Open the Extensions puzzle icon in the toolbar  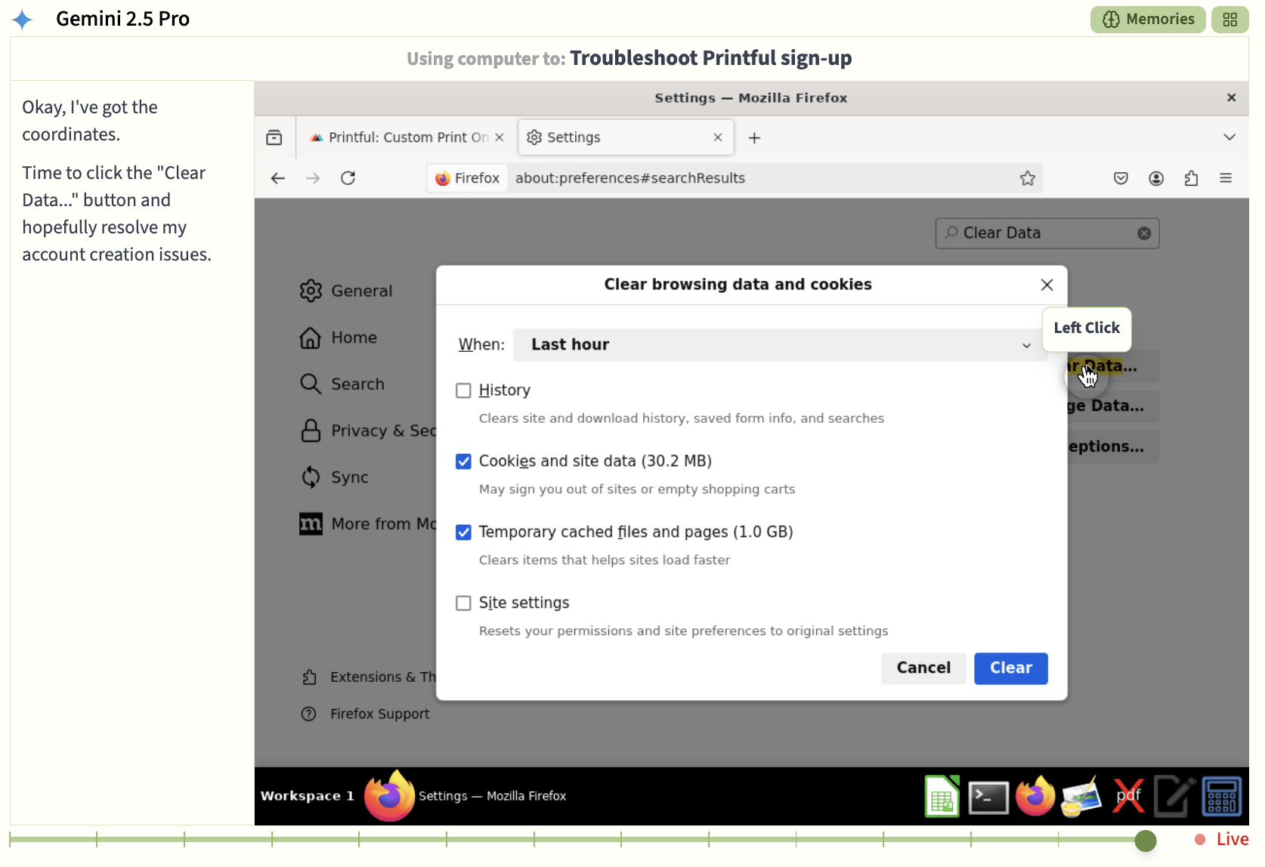(1192, 178)
